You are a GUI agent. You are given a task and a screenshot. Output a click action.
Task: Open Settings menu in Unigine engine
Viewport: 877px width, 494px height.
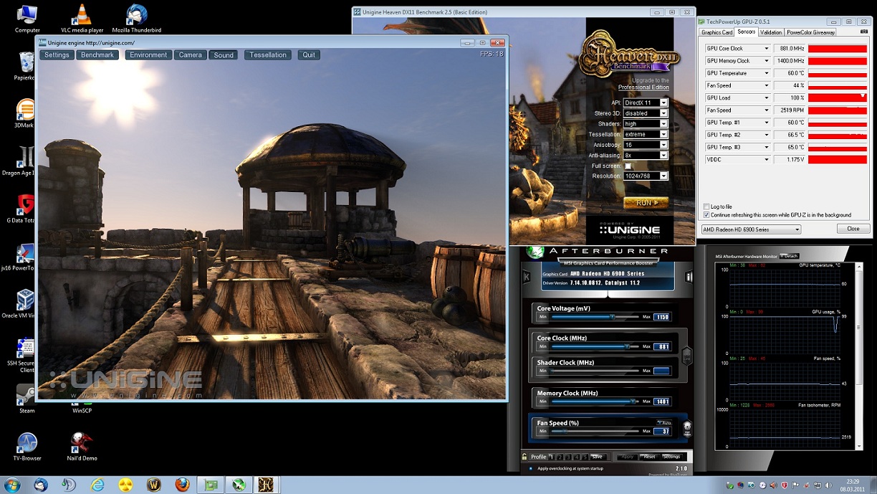coord(57,54)
